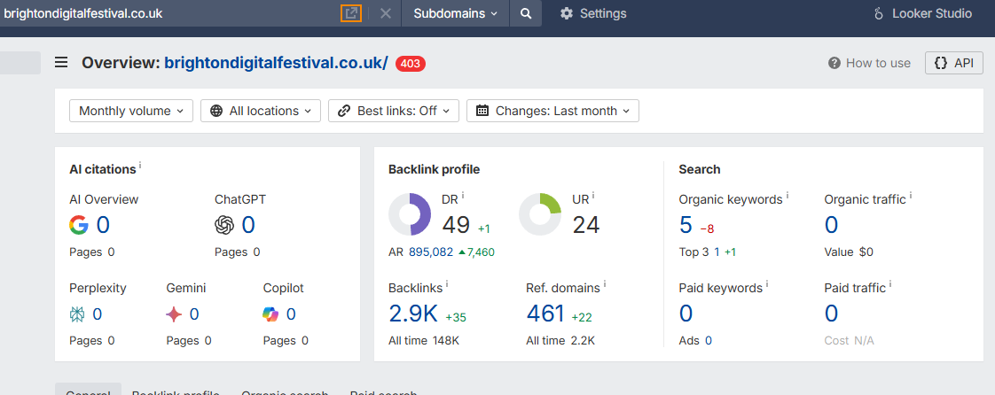Open the brightondigitalfestival.co.uk/ overview link

276,64
